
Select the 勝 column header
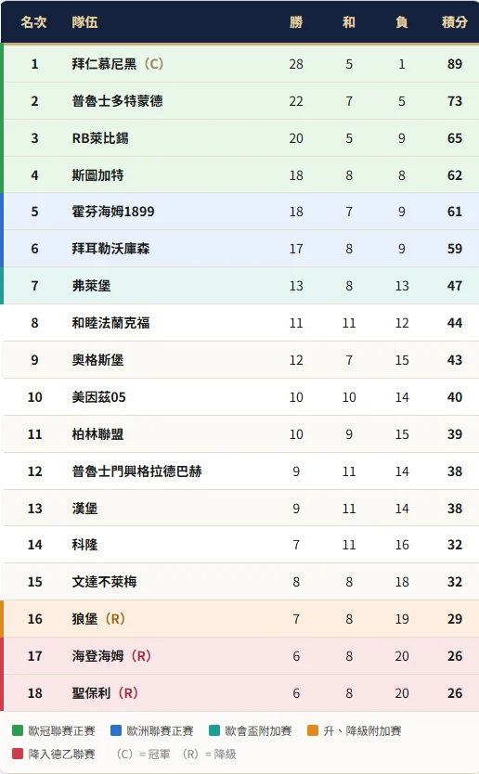click(296, 22)
